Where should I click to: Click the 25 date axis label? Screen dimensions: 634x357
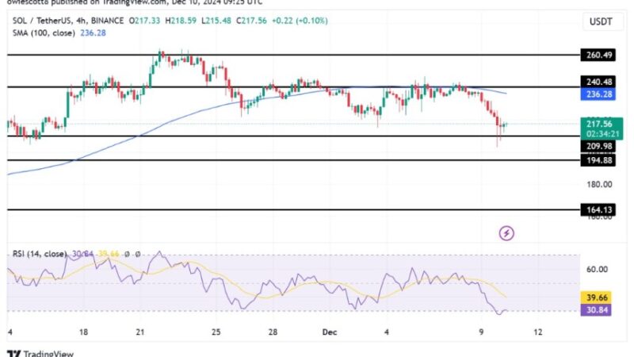tap(216, 332)
